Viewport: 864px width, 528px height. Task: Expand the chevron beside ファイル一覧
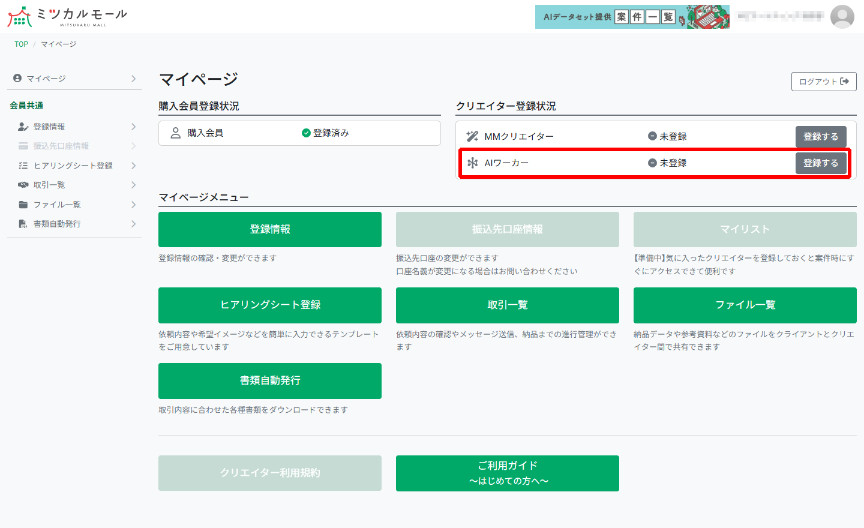pos(136,204)
